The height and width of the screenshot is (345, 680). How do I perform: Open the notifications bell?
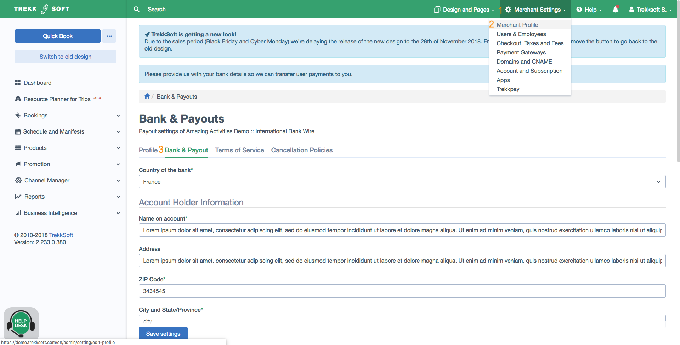coord(616,10)
